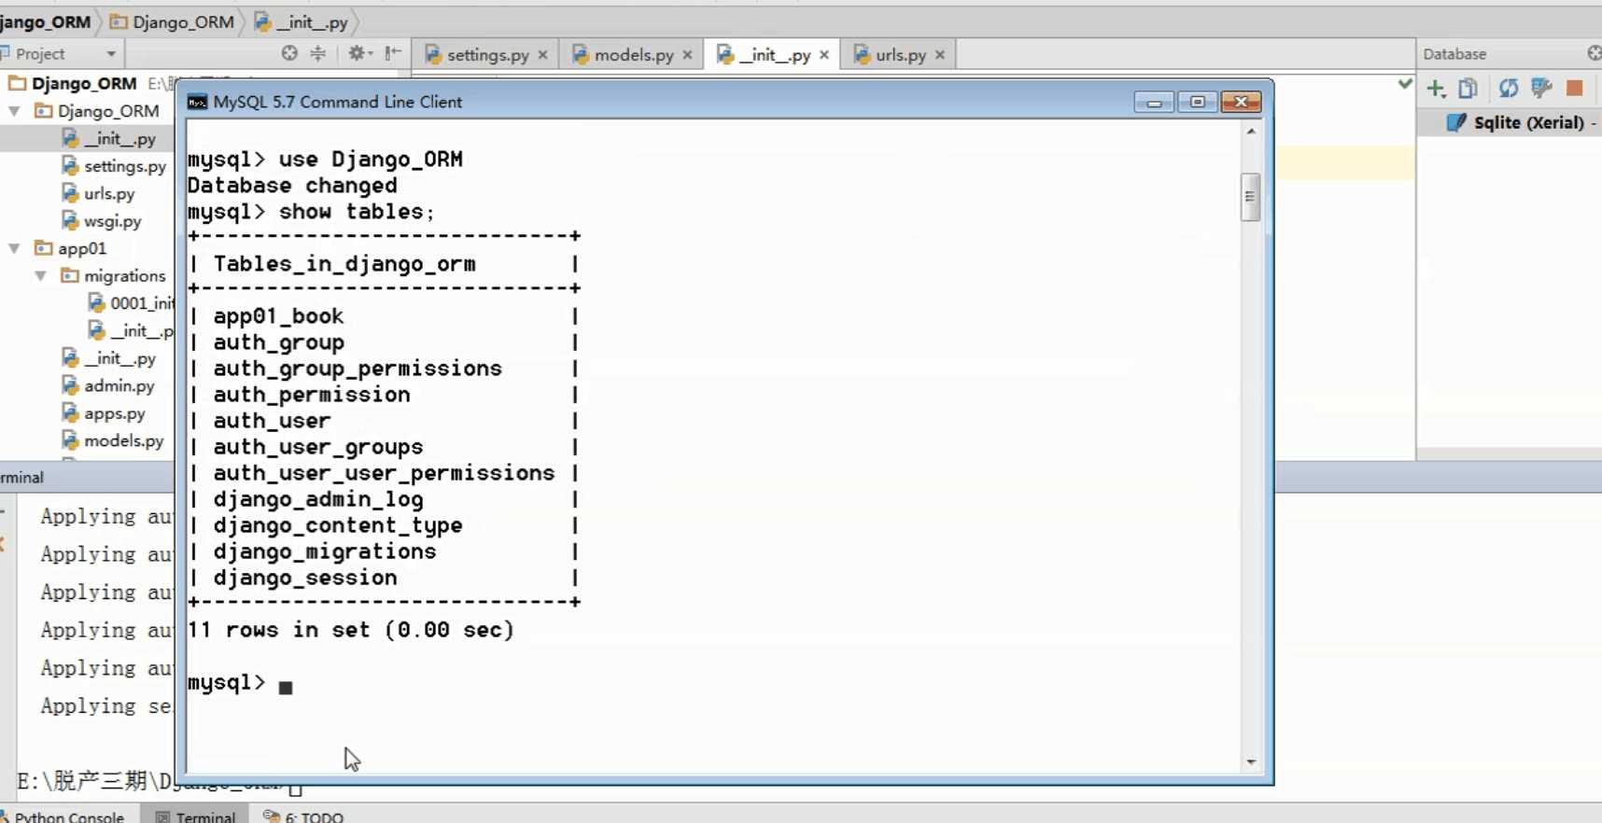The height and width of the screenshot is (823, 1602).
Task: Click the duplicate data source icon
Action: pyautogui.click(x=1468, y=89)
